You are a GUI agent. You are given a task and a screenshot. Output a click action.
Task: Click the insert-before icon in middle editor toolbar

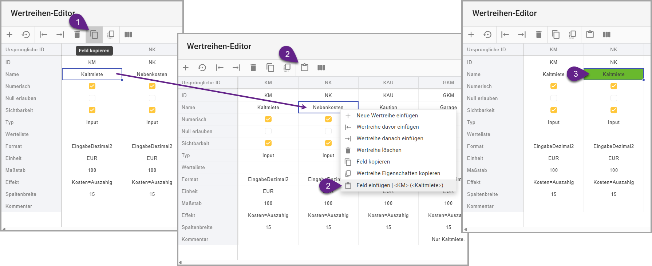tap(220, 68)
